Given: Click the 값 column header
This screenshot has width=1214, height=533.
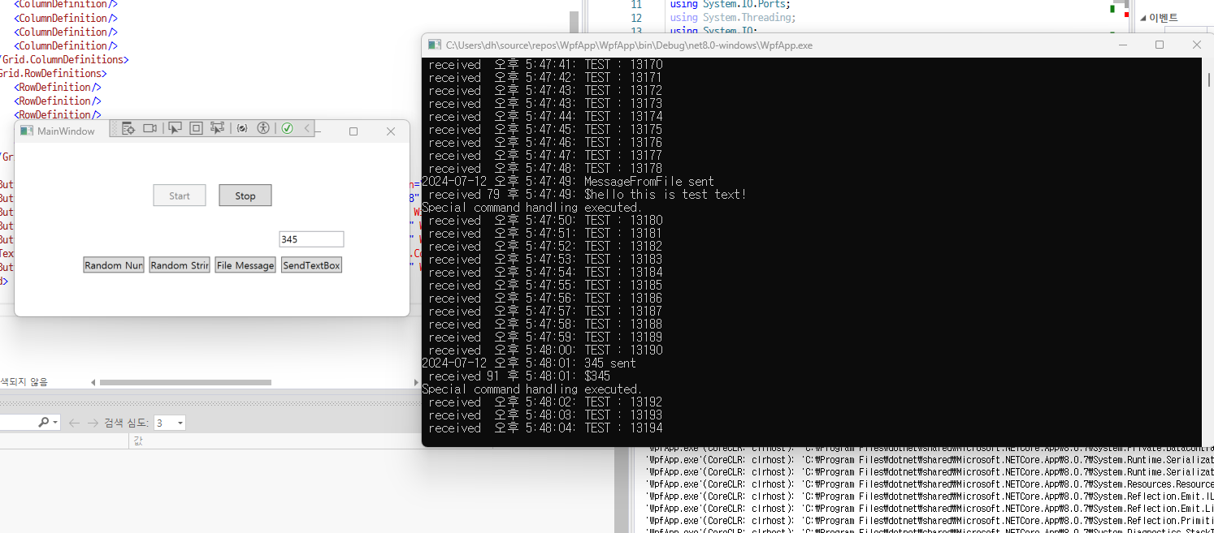Looking at the screenshot, I should click(137, 441).
